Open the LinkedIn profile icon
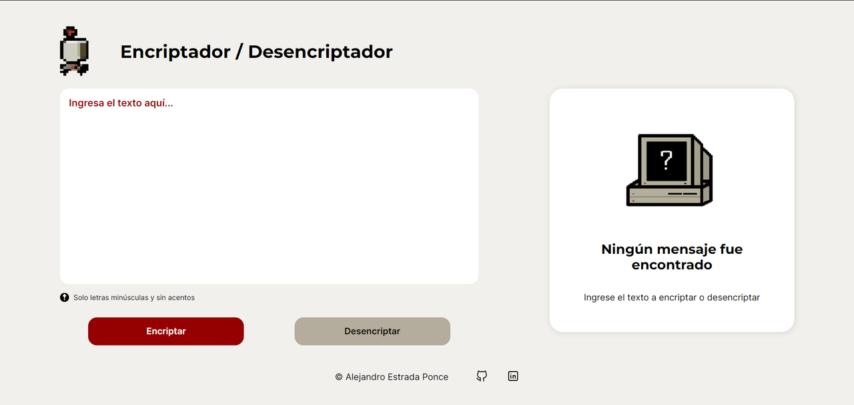 513,376
